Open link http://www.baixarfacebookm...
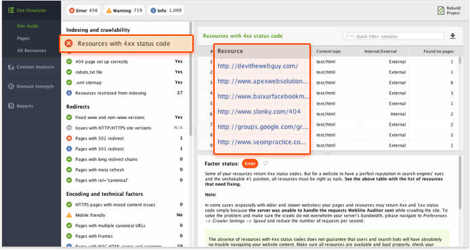 (263, 97)
